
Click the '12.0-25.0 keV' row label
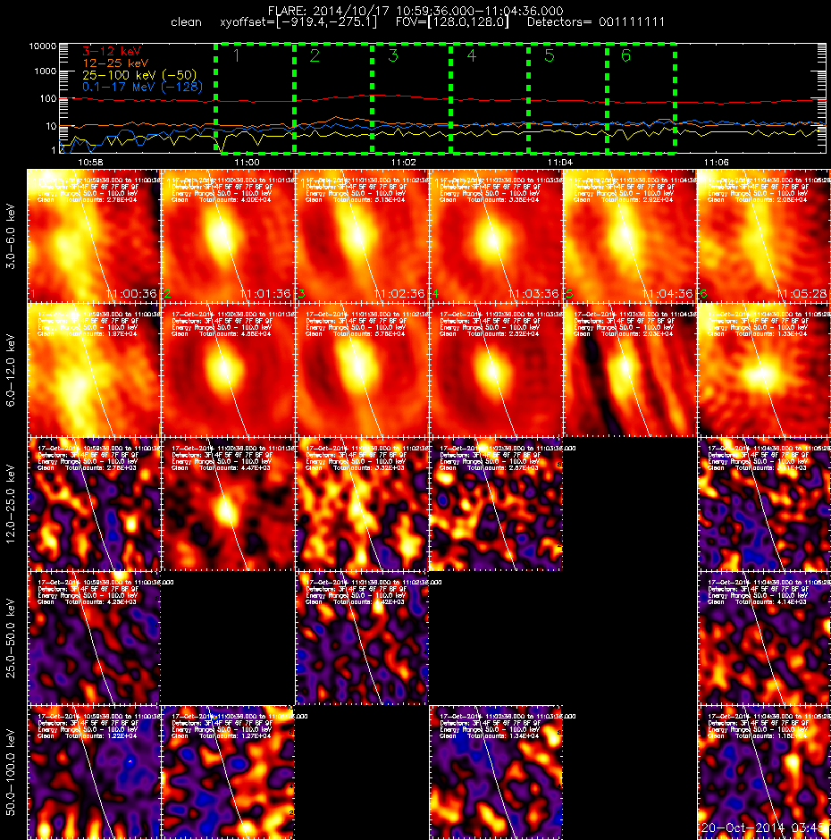pyautogui.click(x=12, y=504)
